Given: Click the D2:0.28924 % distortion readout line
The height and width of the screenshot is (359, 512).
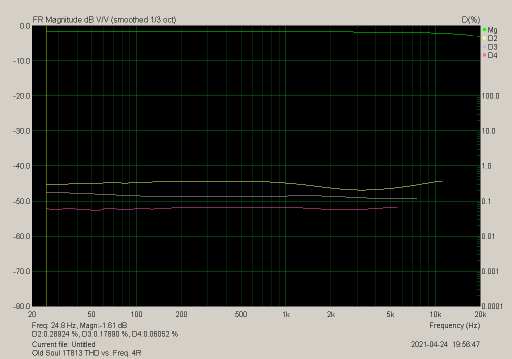Looking at the screenshot, I should (x=105, y=334).
